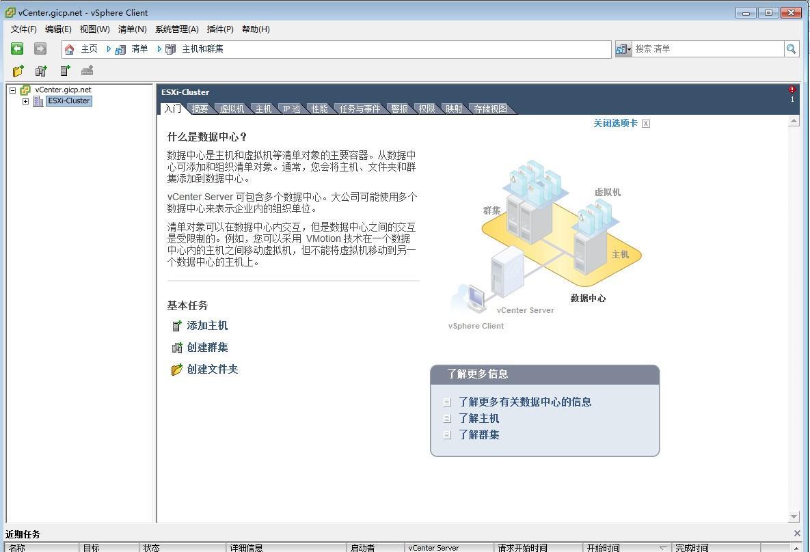Click first breadcrumb arrow after 主页

pos(109,49)
